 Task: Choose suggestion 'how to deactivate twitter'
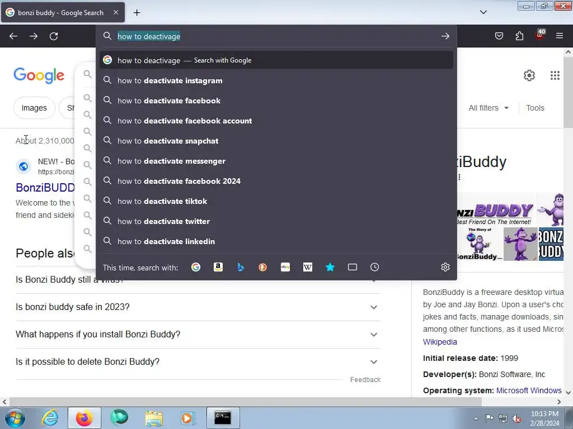tap(276, 221)
